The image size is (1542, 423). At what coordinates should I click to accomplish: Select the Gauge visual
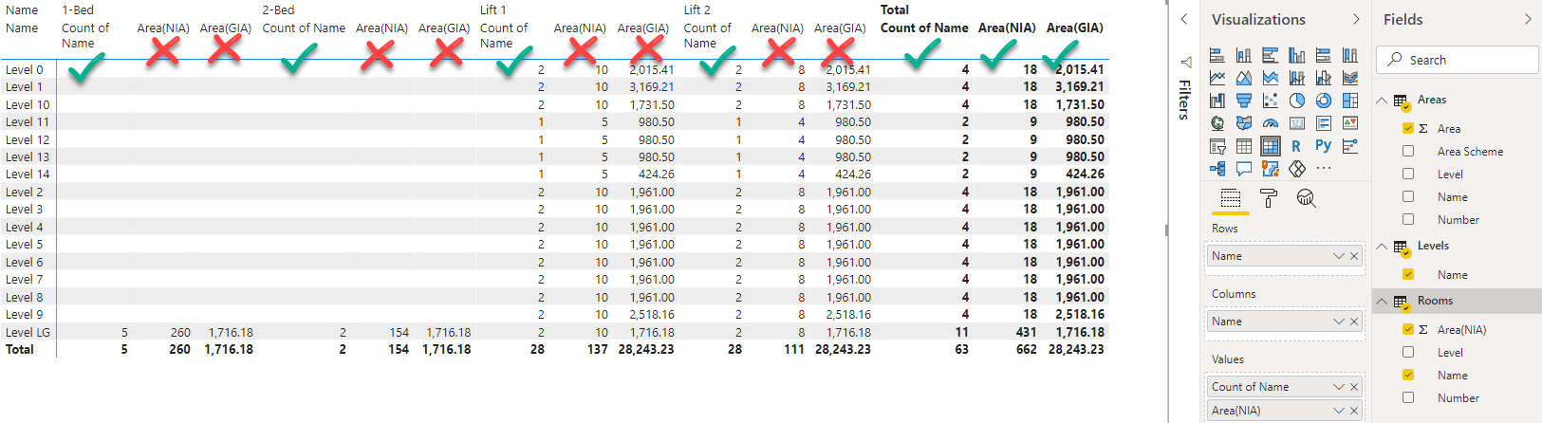coord(1271,123)
